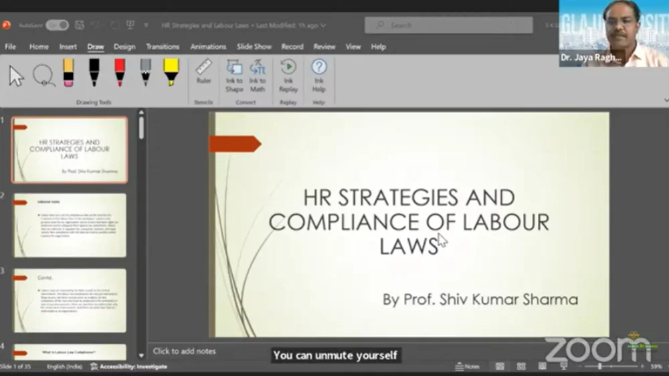This screenshot has width=669, height=376.
Task: Select the Labour Laws slide 2 thumbnail
Action: 70,225
